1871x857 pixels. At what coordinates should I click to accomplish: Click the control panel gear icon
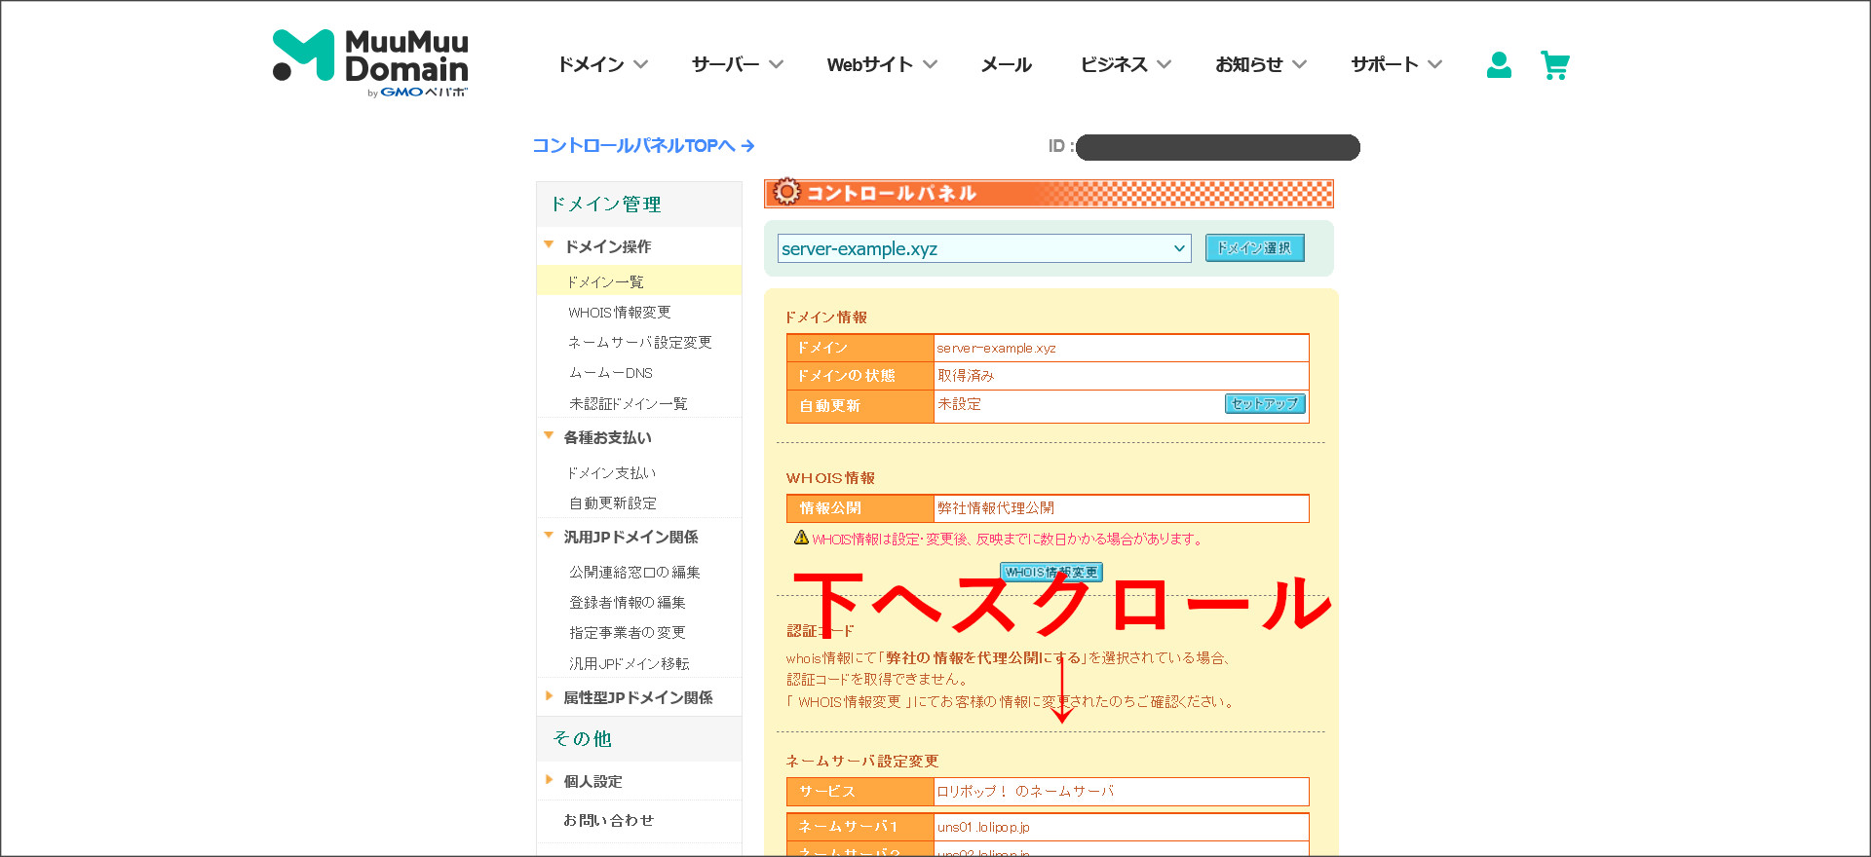click(x=786, y=192)
